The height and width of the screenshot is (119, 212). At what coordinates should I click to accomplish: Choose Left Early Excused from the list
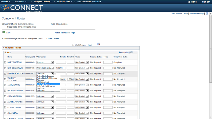[48, 84]
